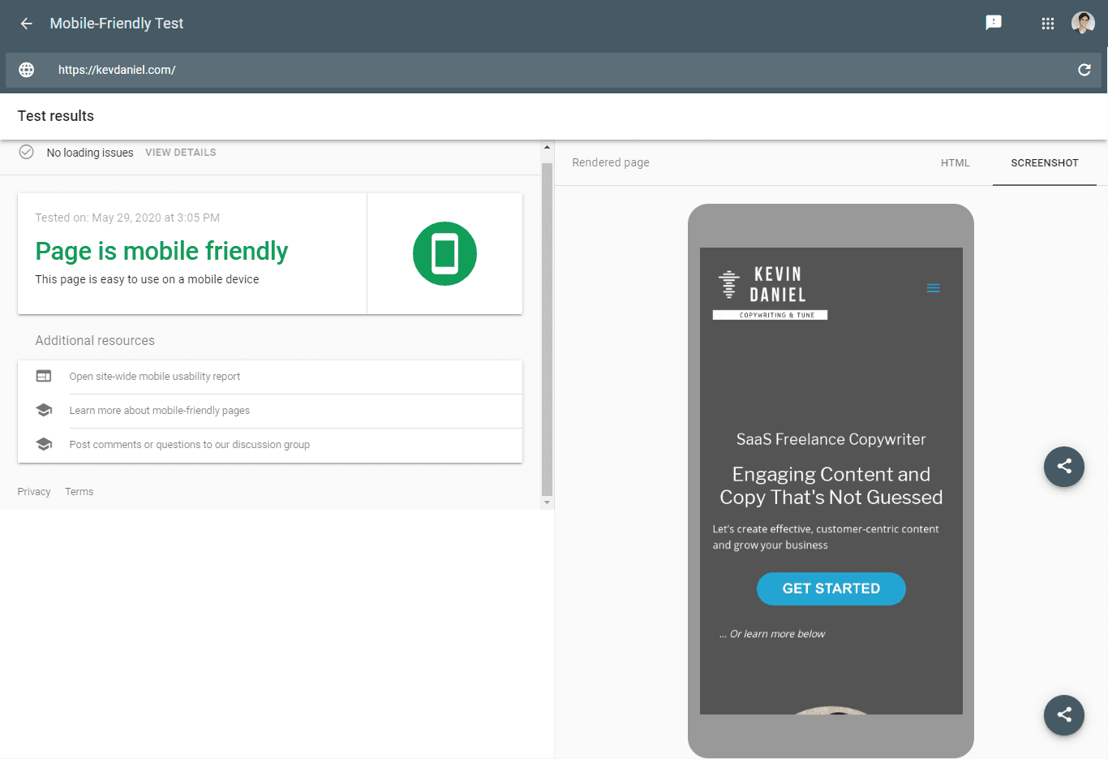Viewport: 1108px width, 759px height.
Task: Open hamburger menu in rendered page
Action: (933, 288)
